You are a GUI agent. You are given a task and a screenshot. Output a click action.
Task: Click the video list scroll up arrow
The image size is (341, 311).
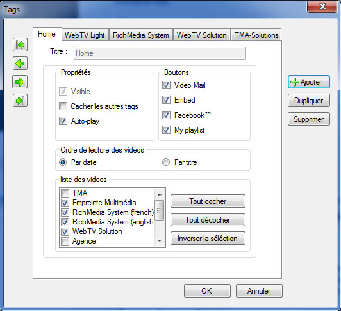pyautogui.click(x=160, y=194)
